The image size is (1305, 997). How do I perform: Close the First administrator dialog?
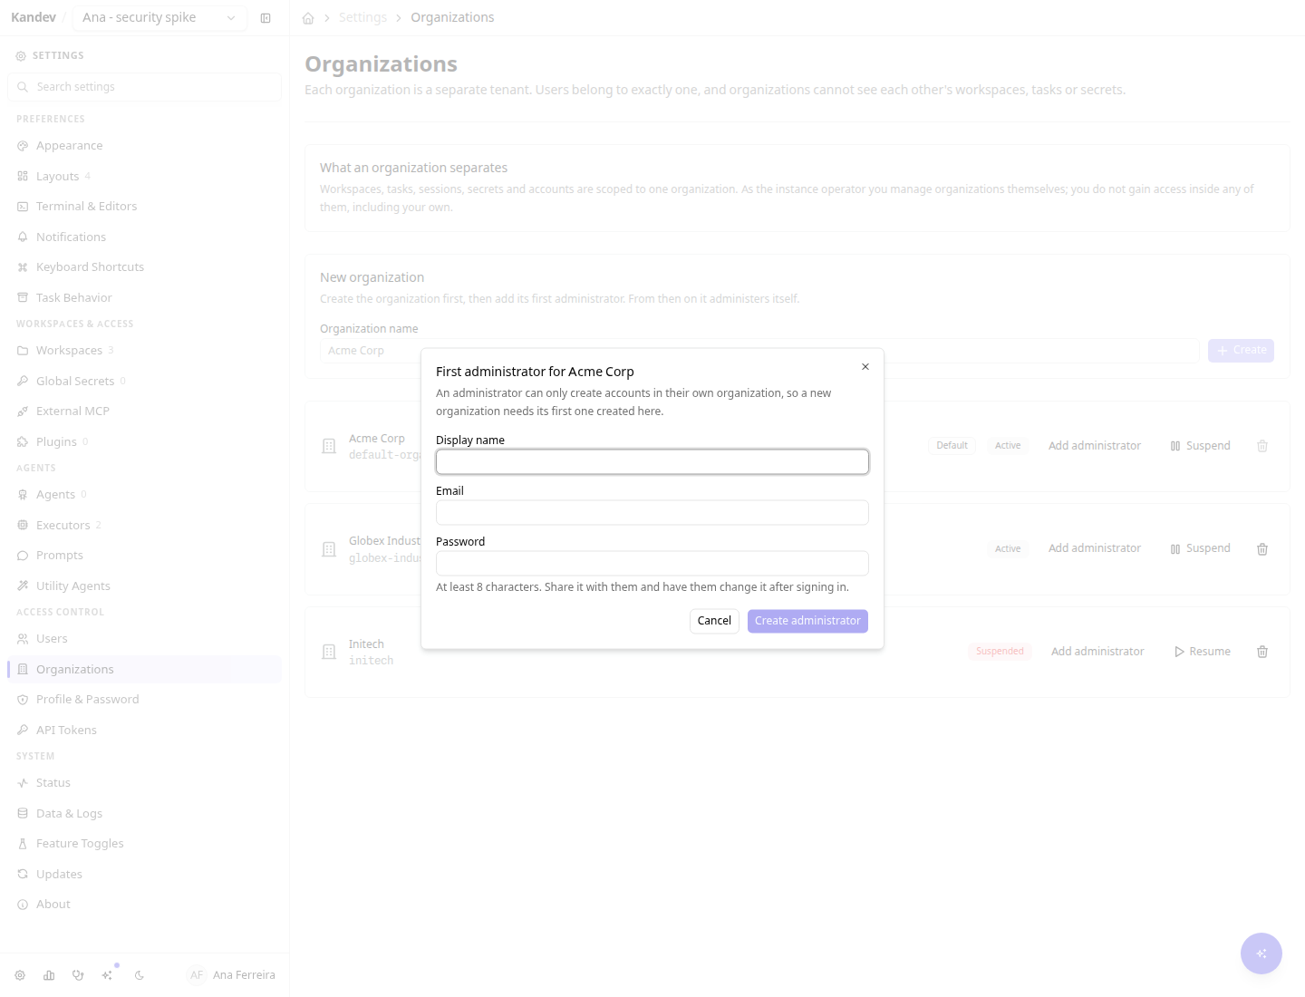point(865,367)
